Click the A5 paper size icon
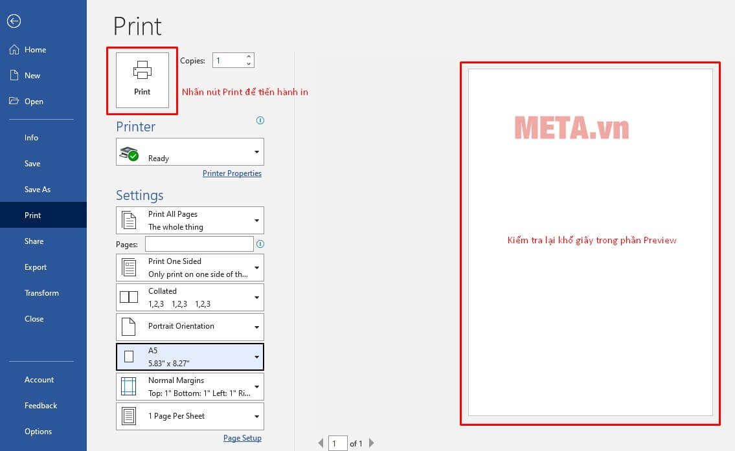Viewport: 735px width, 451px height. 129,357
